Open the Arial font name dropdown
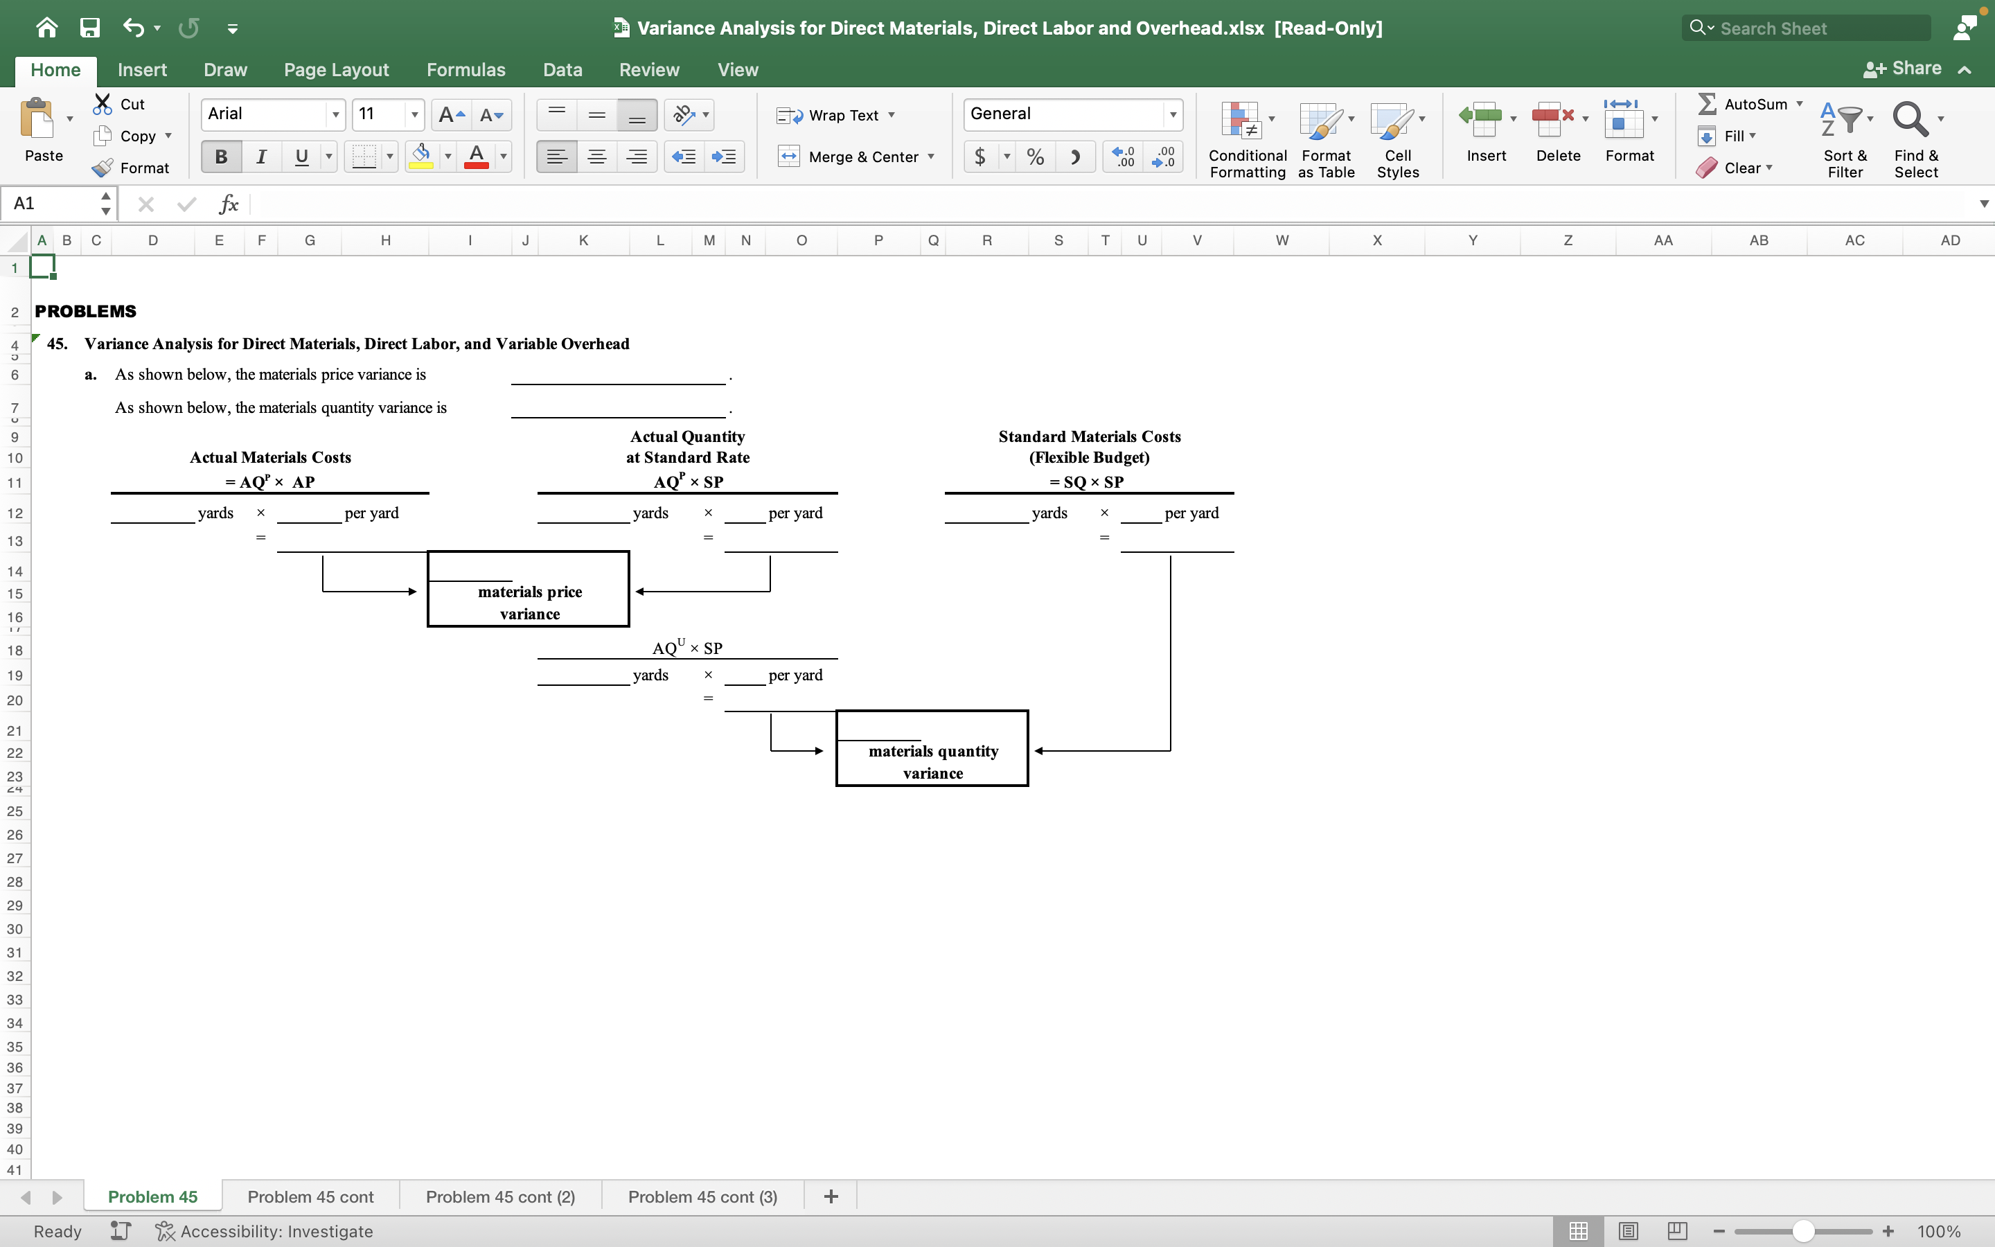Image resolution: width=1995 pixels, height=1247 pixels. tap(335, 114)
